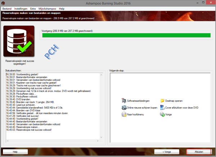This screenshot has width=216, height=157.
Task: Click the Ashampoo app icon in title bar
Action: click(3, 3)
